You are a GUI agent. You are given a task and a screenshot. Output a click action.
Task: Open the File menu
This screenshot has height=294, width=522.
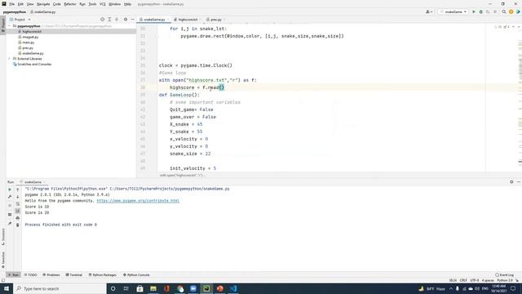tap(11, 4)
